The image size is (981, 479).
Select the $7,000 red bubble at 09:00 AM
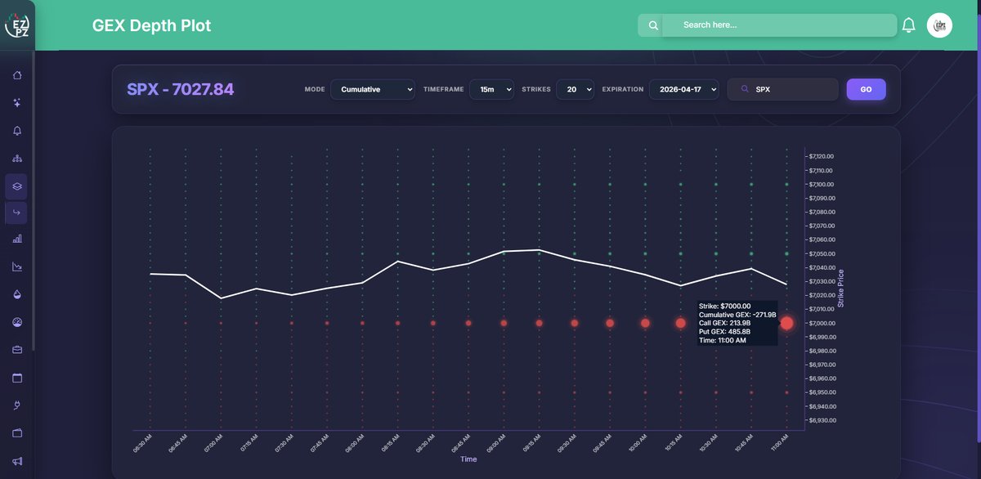pos(504,323)
